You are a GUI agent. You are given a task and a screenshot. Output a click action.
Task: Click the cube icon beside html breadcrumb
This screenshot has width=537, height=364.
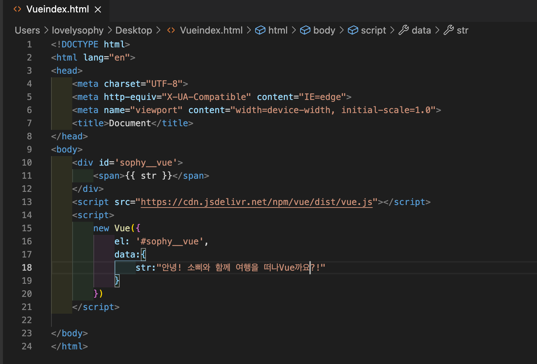click(260, 30)
